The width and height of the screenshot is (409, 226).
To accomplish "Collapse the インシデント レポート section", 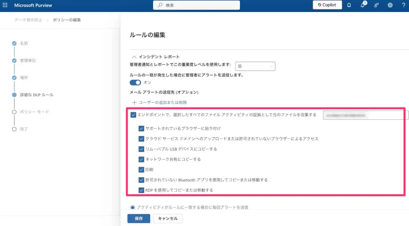I will pos(134,57).
